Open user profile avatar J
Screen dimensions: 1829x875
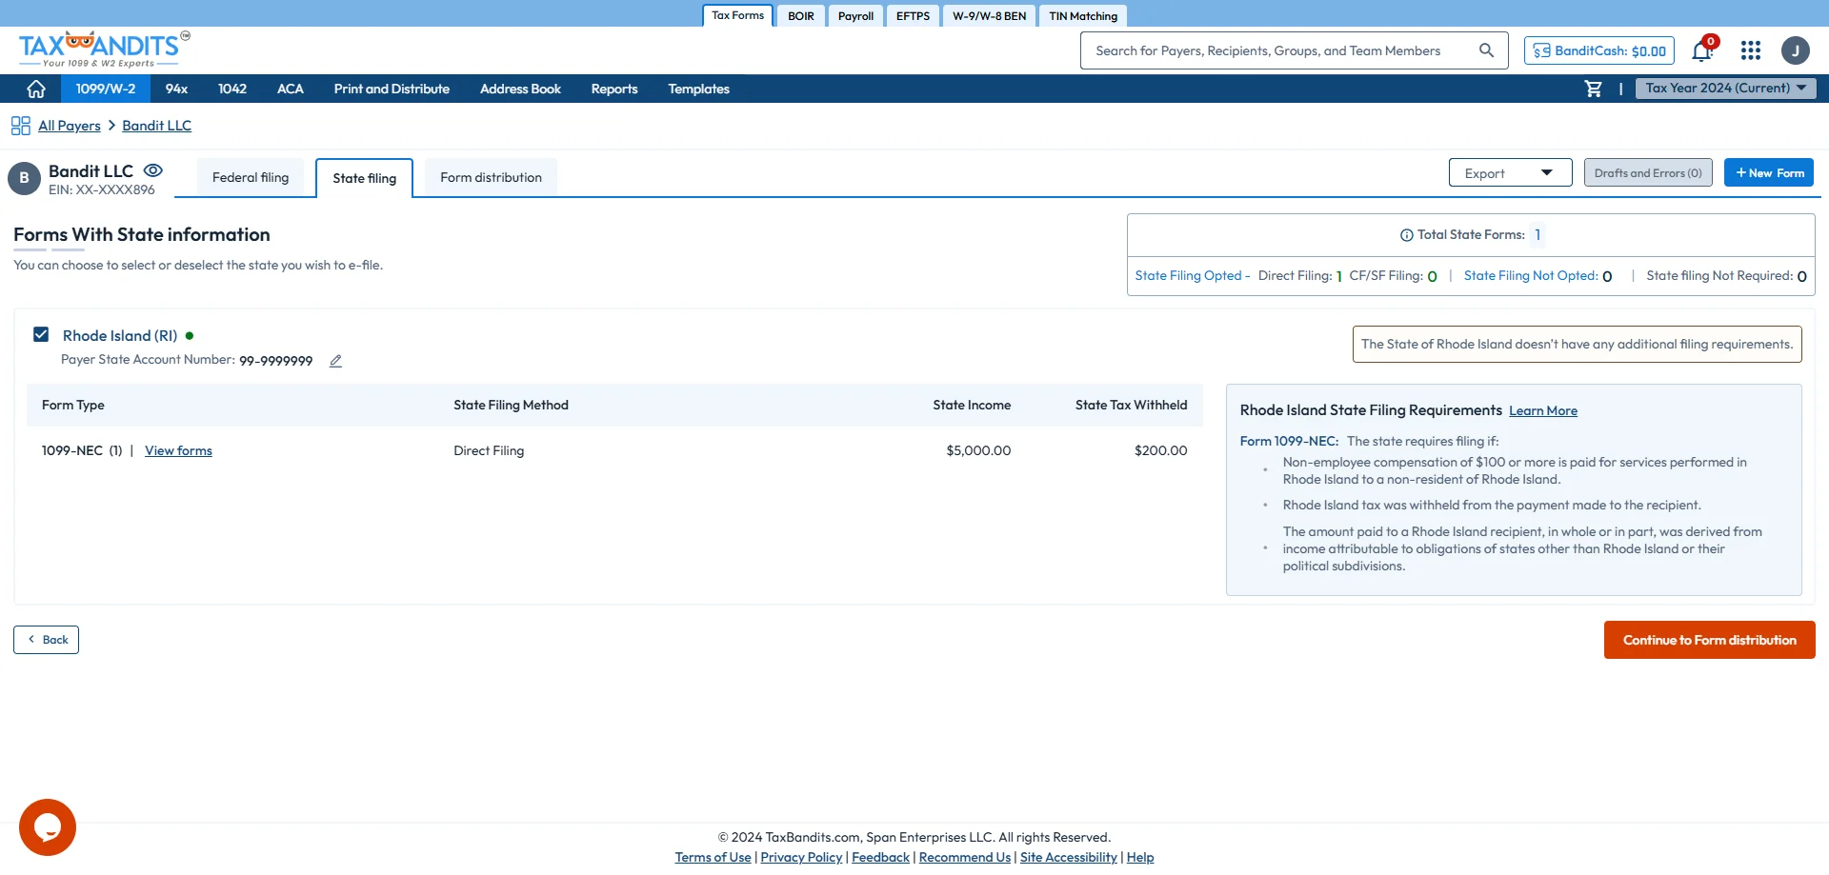[1796, 50]
